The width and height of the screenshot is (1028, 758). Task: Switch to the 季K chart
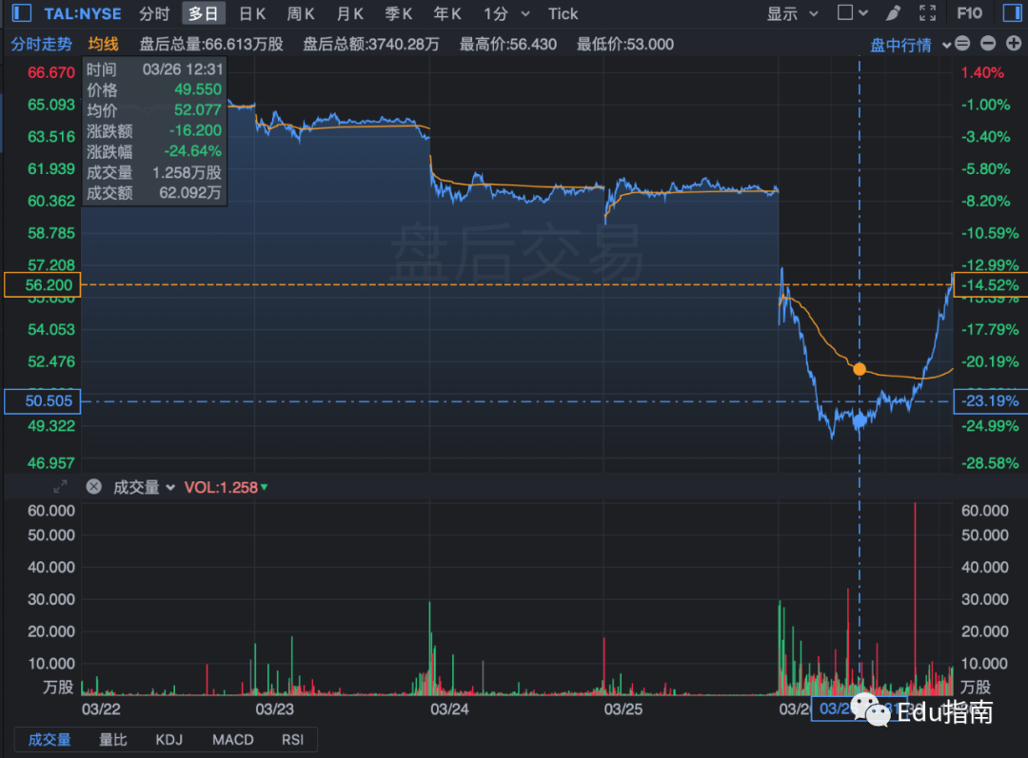(399, 13)
